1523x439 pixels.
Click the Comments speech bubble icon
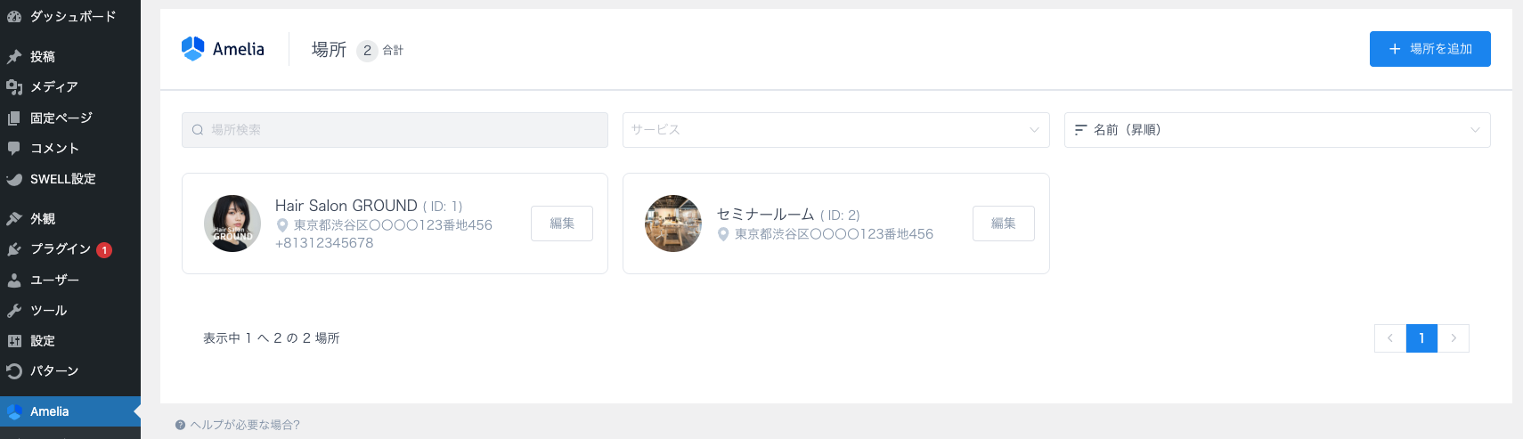[14, 148]
